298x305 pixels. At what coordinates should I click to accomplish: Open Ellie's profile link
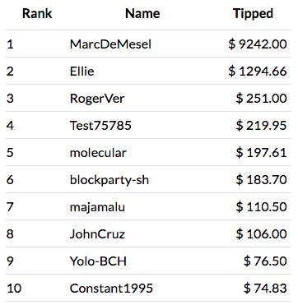(x=81, y=71)
